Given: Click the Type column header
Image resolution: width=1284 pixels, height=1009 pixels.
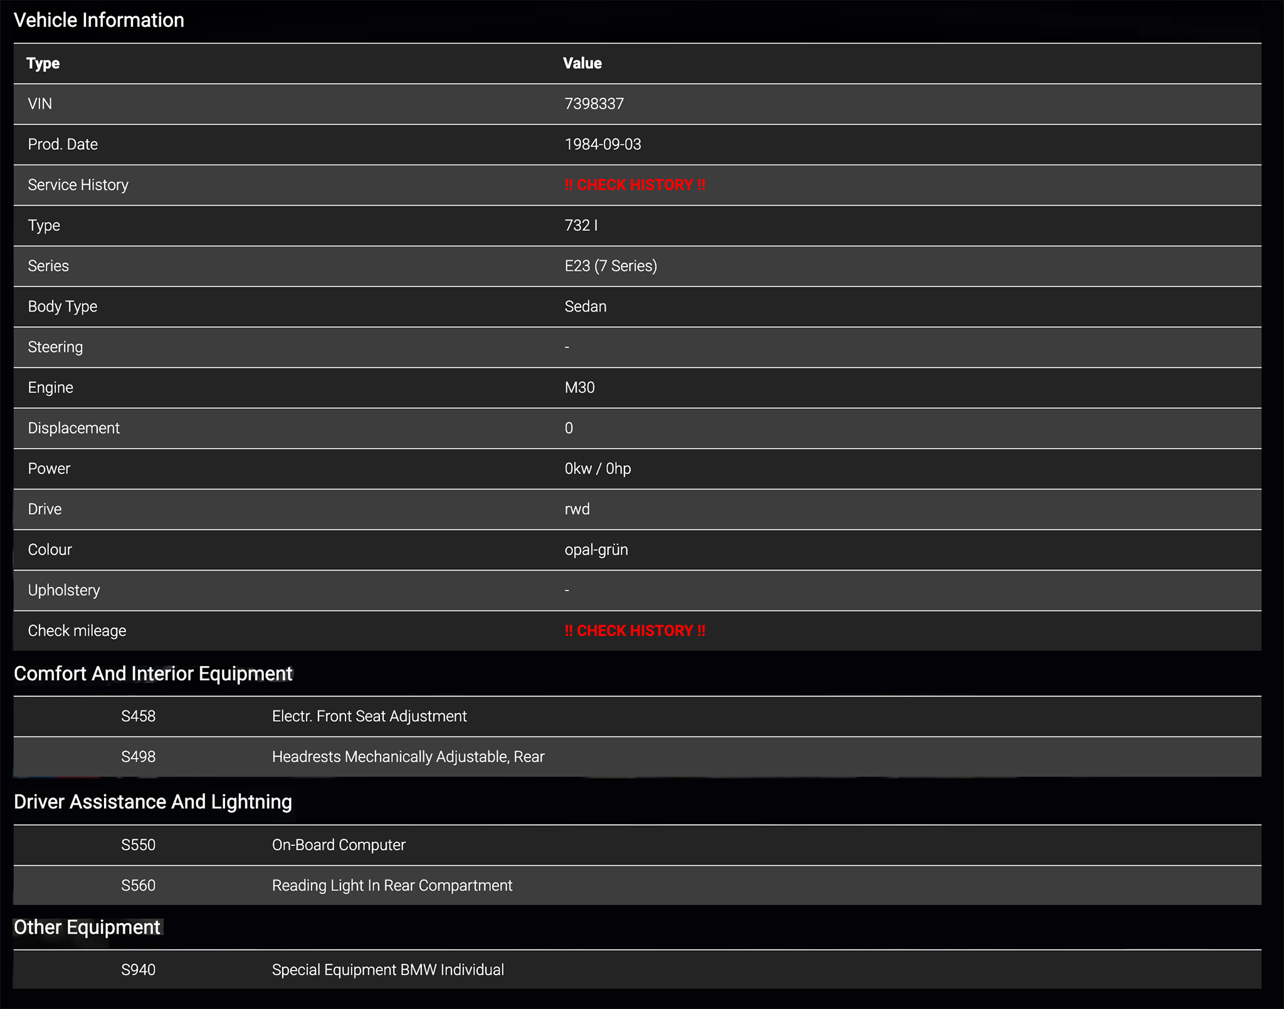Looking at the screenshot, I should 43,63.
